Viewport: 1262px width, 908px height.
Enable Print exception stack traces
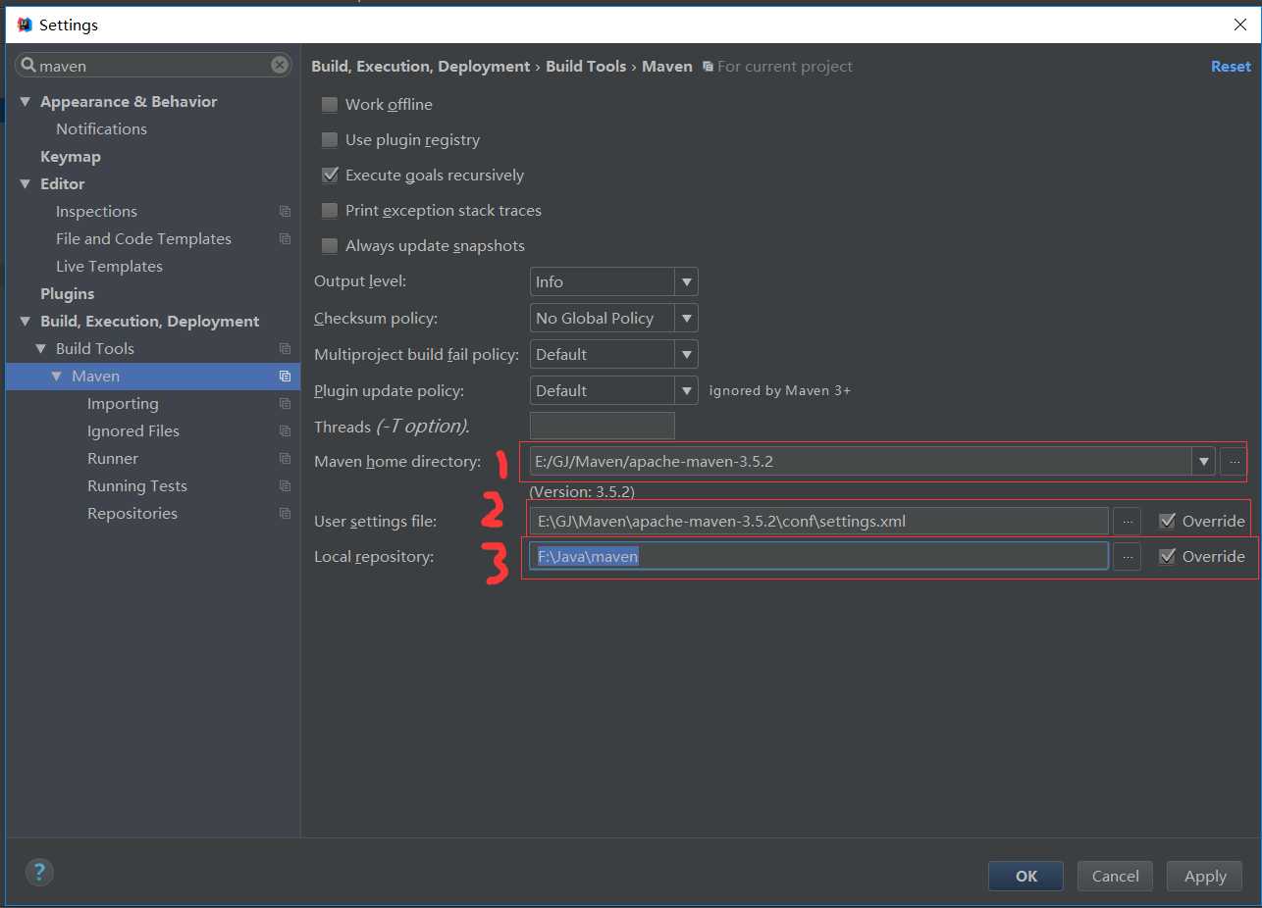click(x=330, y=210)
